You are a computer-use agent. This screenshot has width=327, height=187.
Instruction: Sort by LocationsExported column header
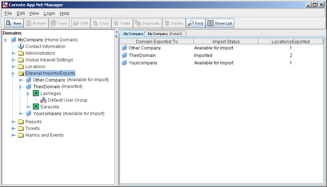(291, 41)
